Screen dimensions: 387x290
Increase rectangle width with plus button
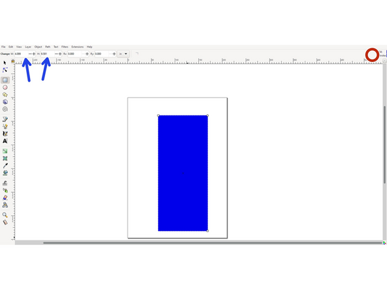[x=34, y=54]
